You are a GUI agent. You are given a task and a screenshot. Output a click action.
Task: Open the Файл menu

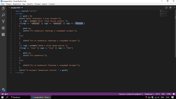pyautogui.click(x=2, y=4)
